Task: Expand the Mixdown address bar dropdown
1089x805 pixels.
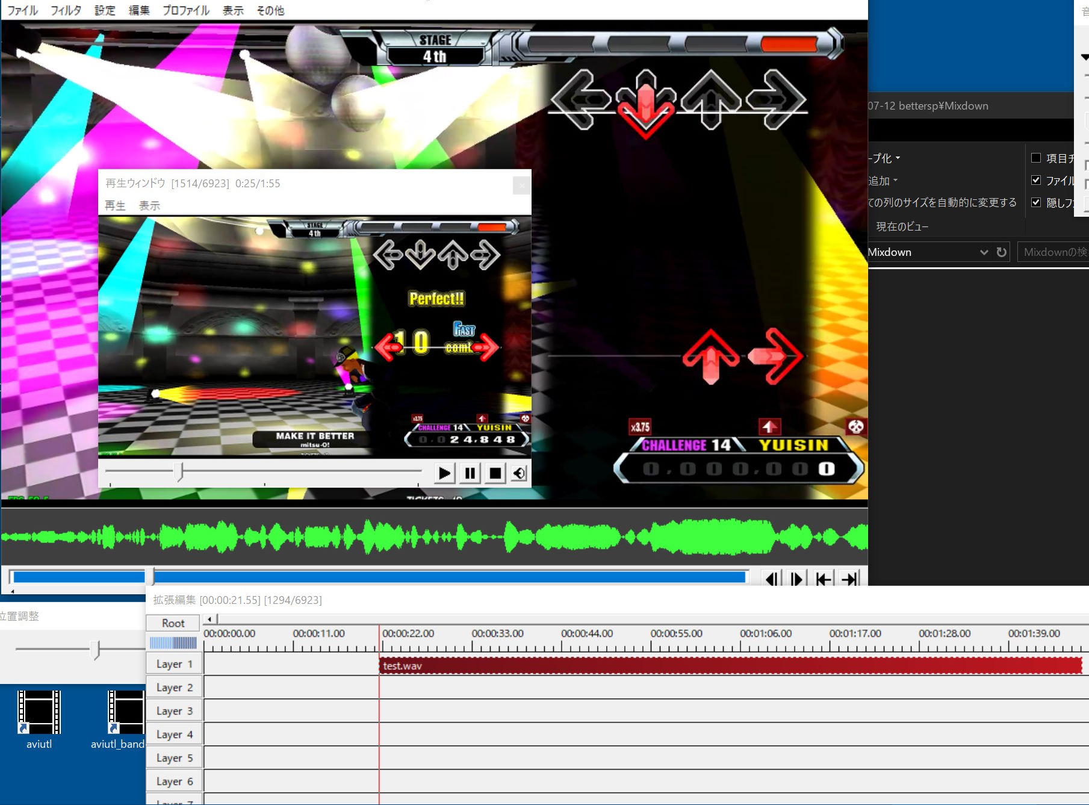Action: tap(984, 252)
